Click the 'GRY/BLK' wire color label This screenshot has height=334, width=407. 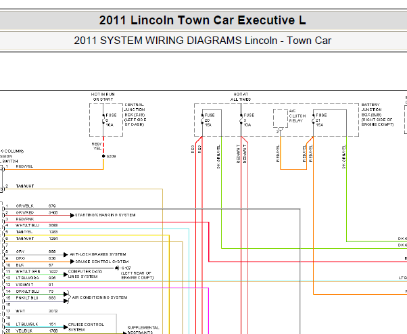pos(24,206)
